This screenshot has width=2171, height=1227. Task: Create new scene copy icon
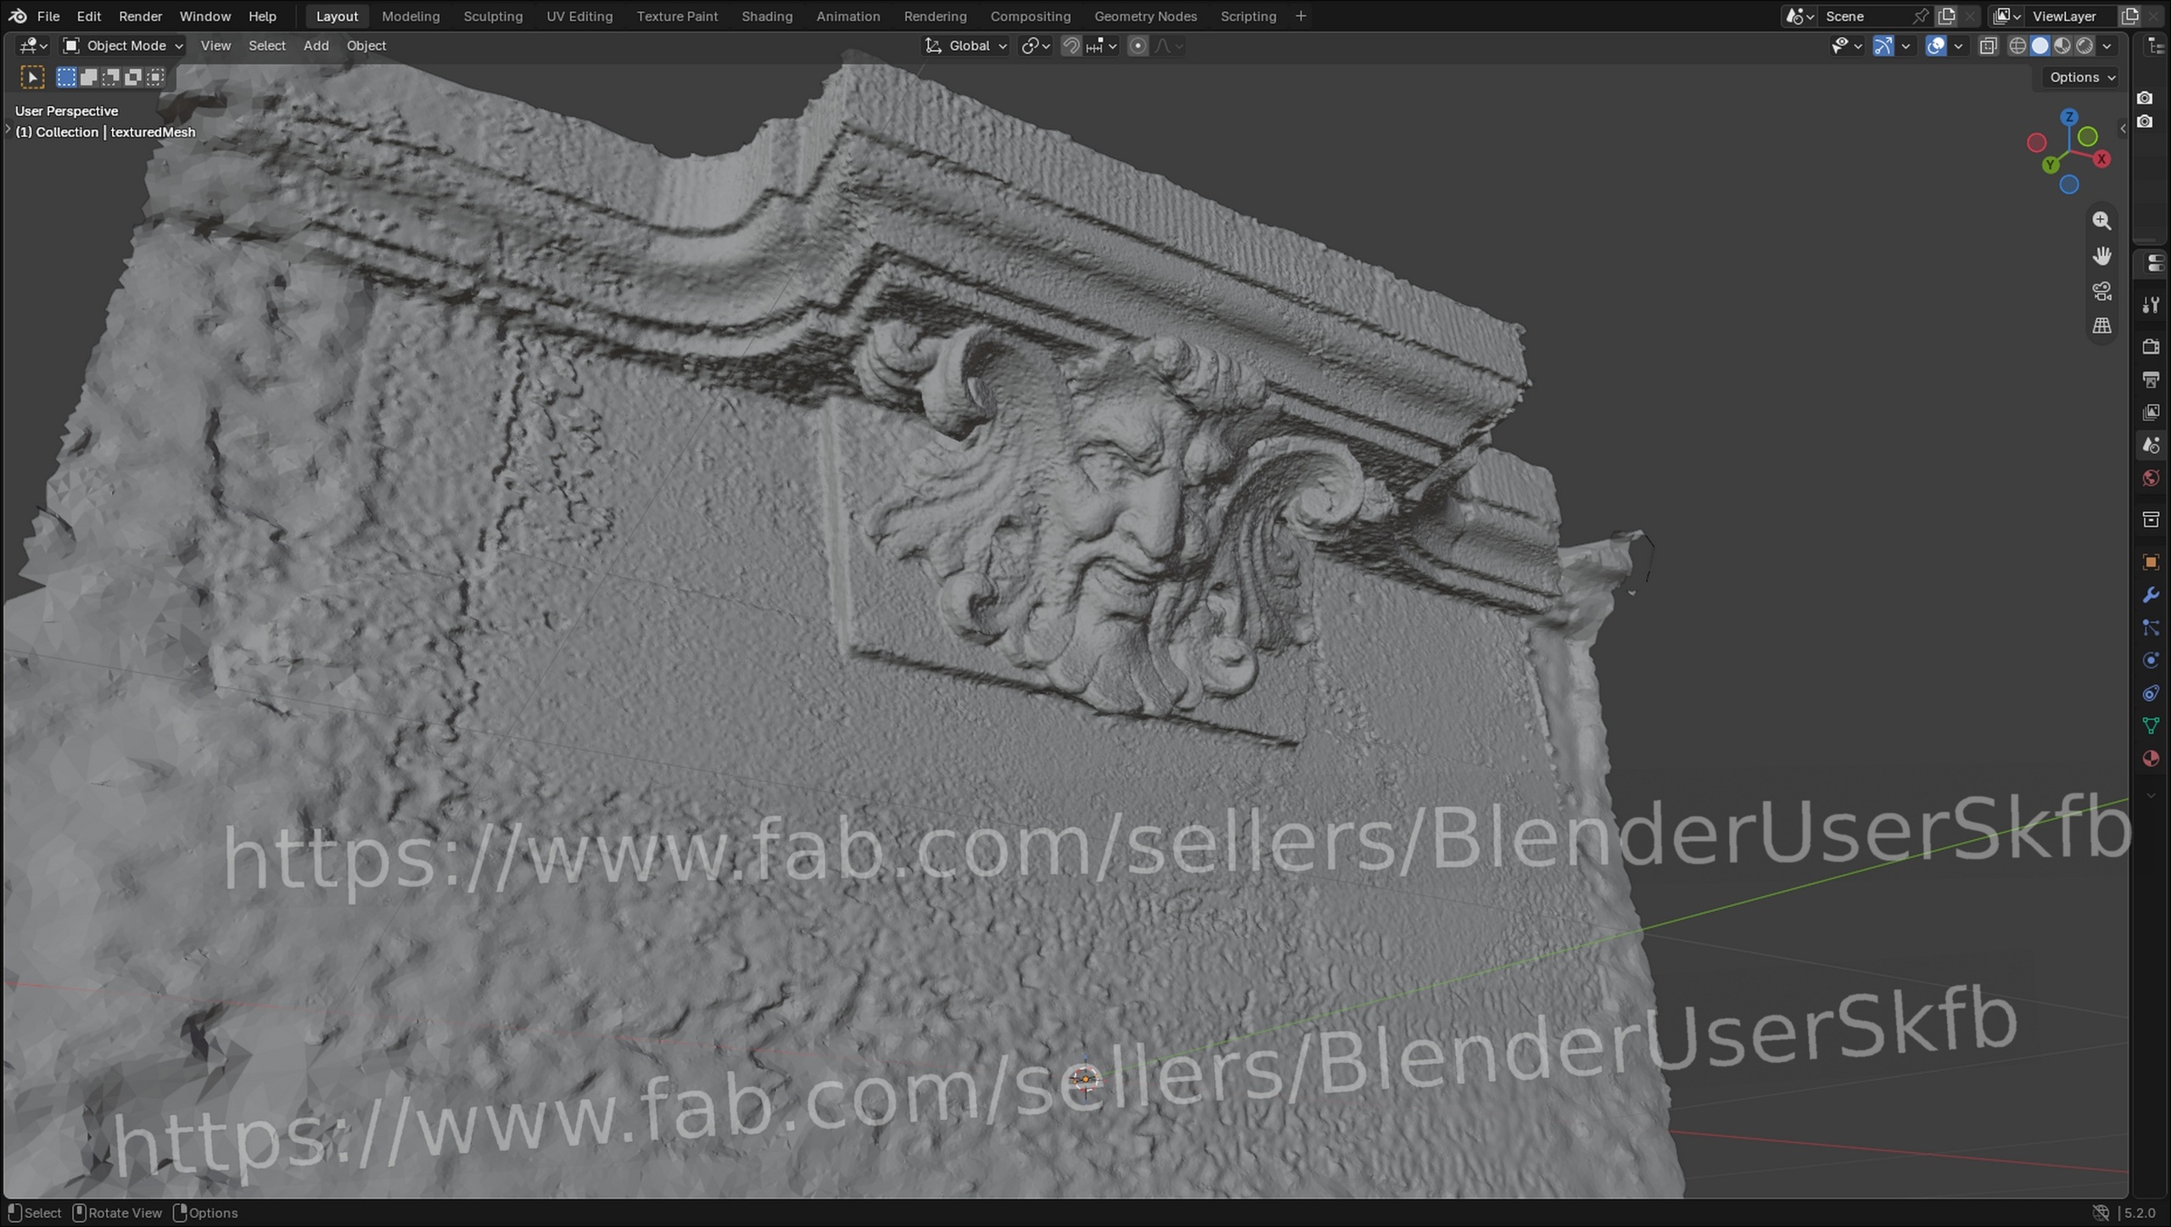(x=1946, y=16)
